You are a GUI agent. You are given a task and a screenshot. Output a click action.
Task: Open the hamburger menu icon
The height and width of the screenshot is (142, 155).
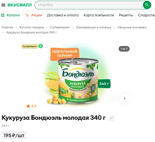3,5
